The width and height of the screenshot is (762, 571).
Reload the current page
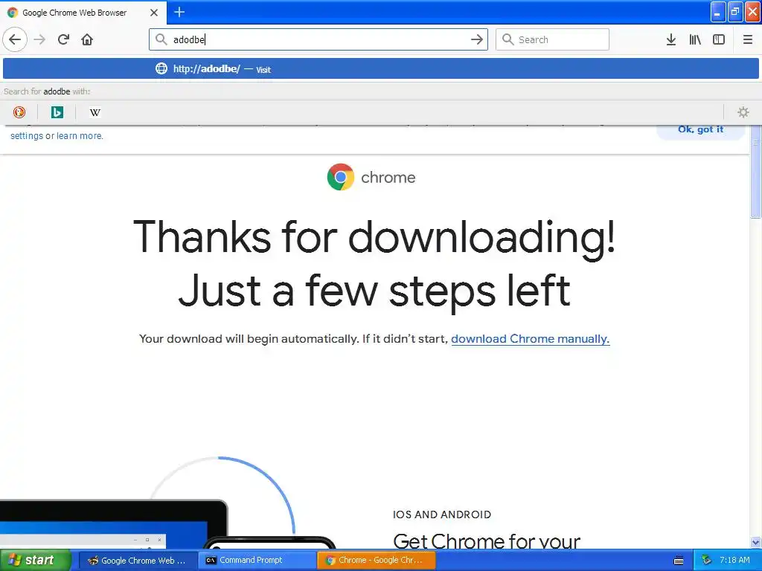(x=64, y=39)
